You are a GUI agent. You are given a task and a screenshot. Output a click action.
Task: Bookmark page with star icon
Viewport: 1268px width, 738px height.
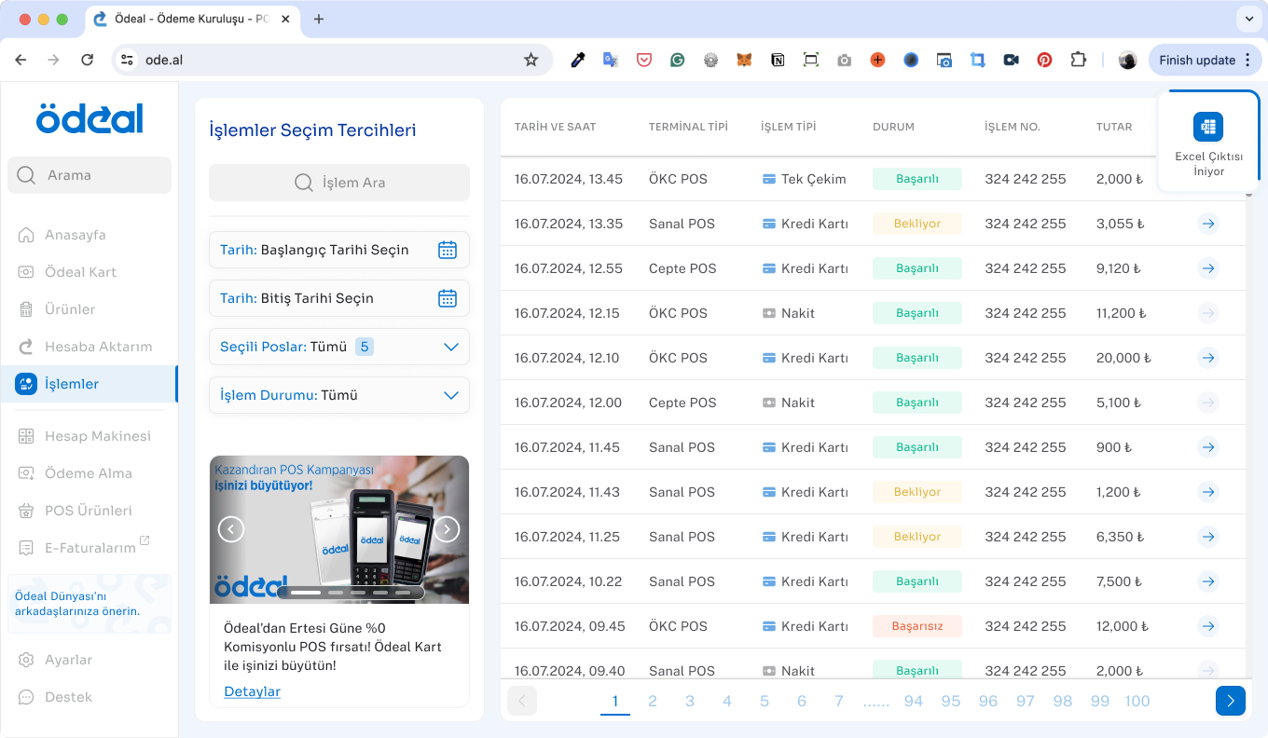click(x=531, y=60)
